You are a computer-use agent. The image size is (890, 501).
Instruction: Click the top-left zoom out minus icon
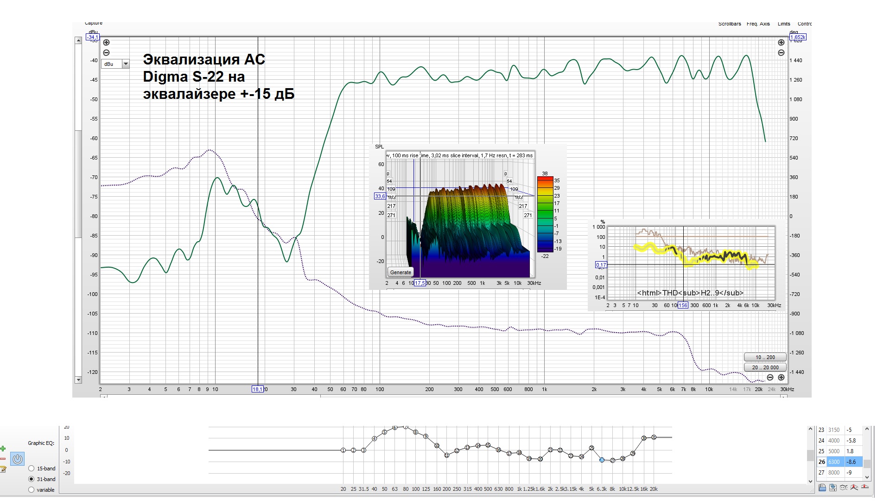point(106,53)
